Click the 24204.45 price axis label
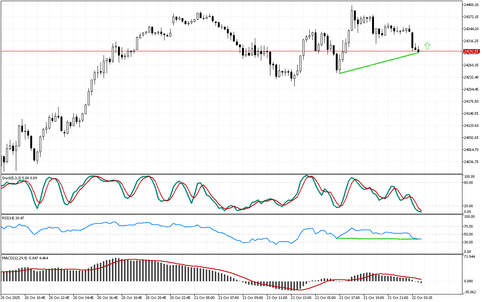The height and width of the screenshot is (302, 484). pos(471,89)
